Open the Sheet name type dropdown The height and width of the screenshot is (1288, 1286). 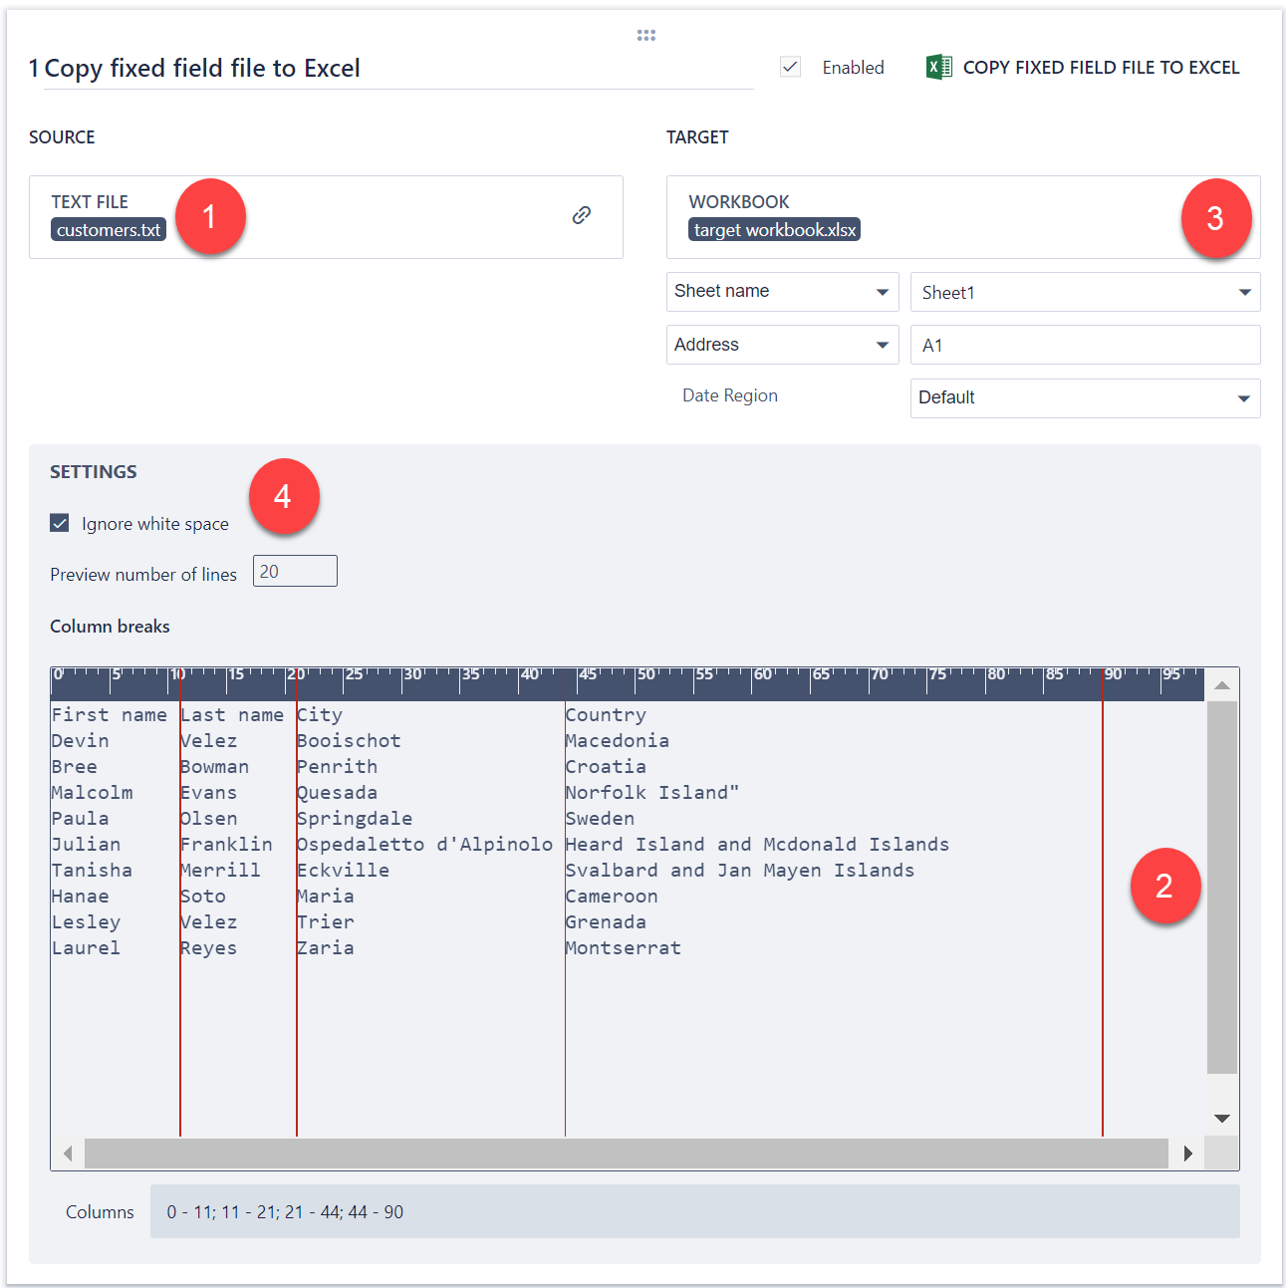click(x=782, y=292)
